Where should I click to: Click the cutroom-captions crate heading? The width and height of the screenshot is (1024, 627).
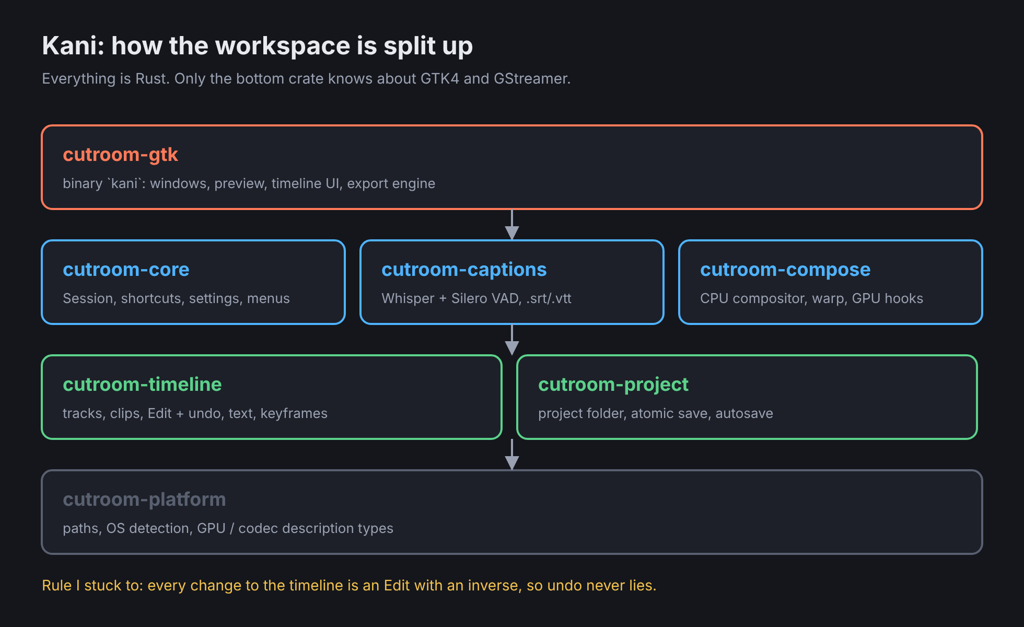pyautogui.click(x=464, y=270)
